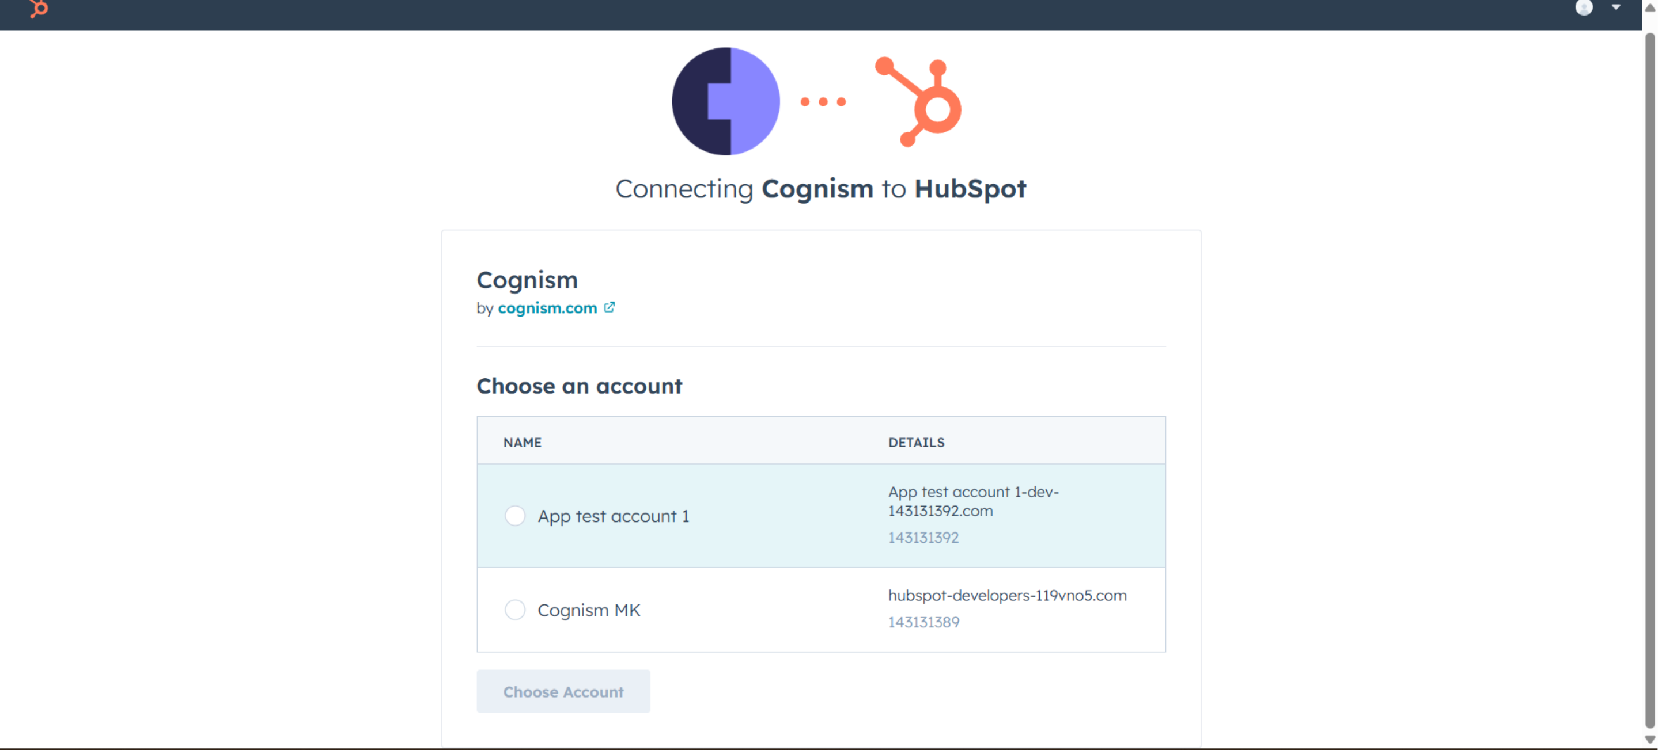Click the DETAILS column header

(x=916, y=443)
